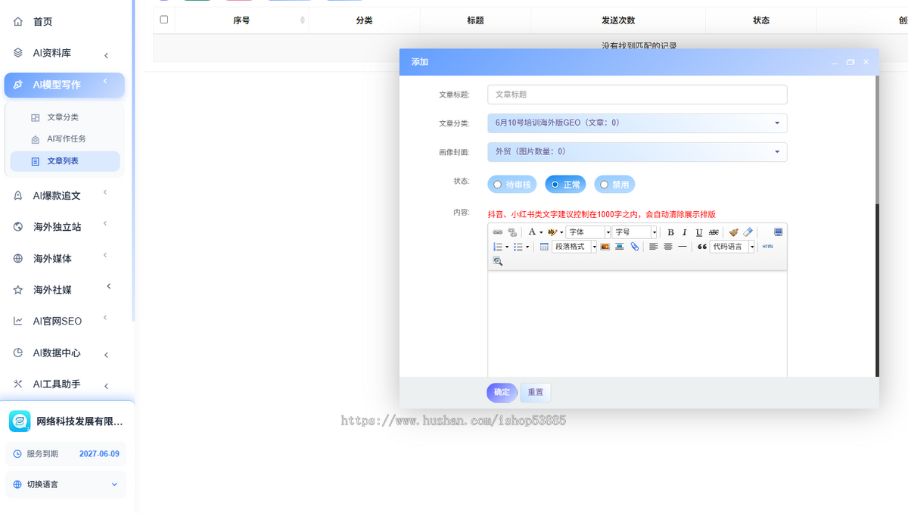Open the highlight color picker arrow
Viewport: 908px width, 513px height.
point(561,232)
